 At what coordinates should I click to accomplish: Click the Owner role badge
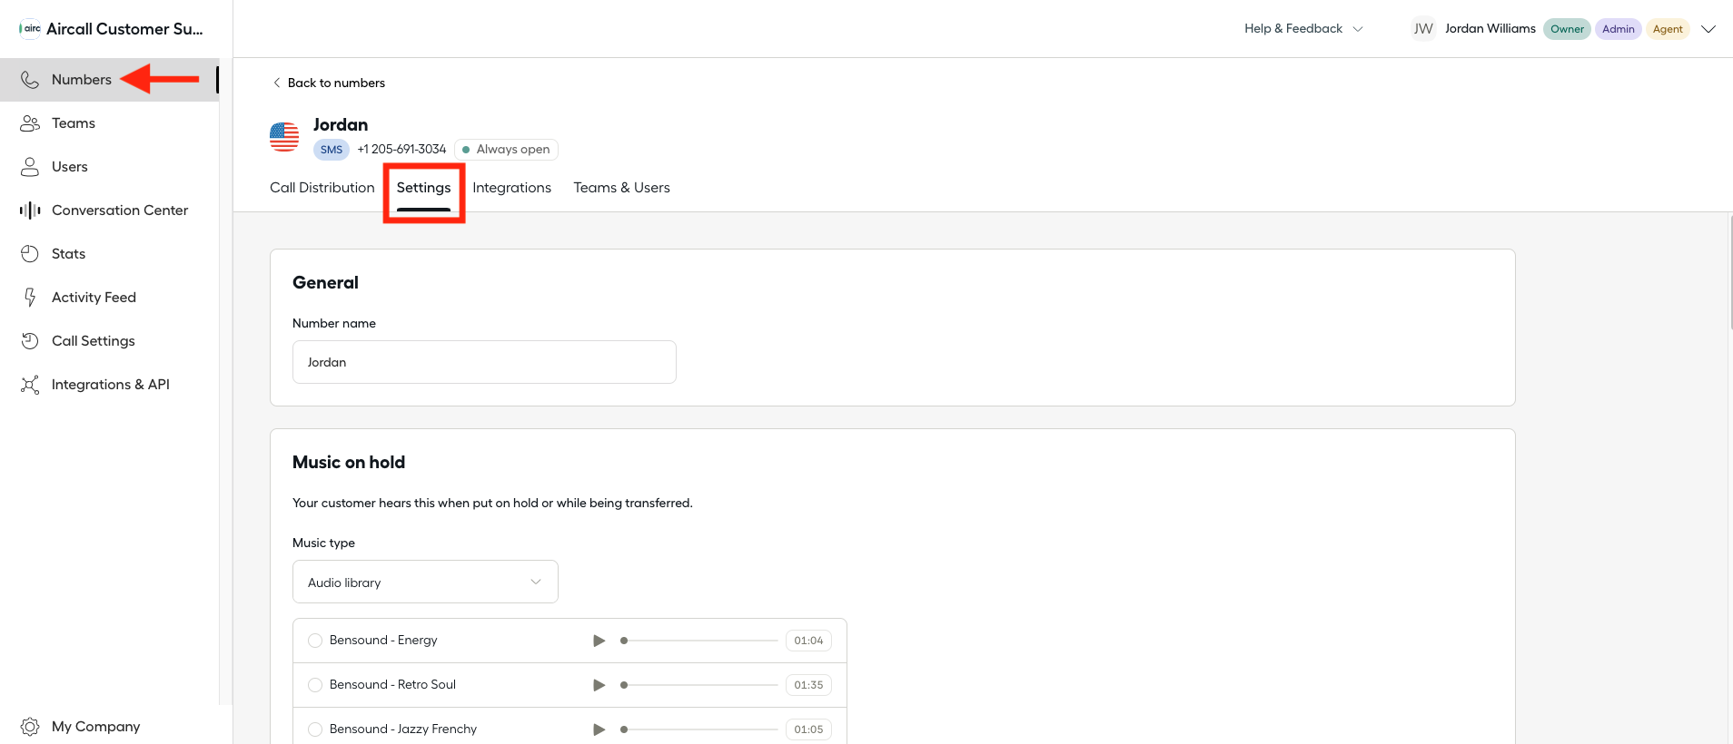click(x=1567, y=29)
